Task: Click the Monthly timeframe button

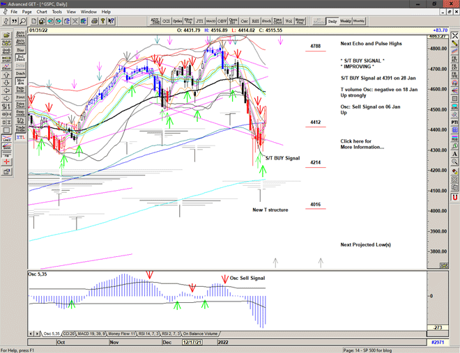Action: (359, 22)
